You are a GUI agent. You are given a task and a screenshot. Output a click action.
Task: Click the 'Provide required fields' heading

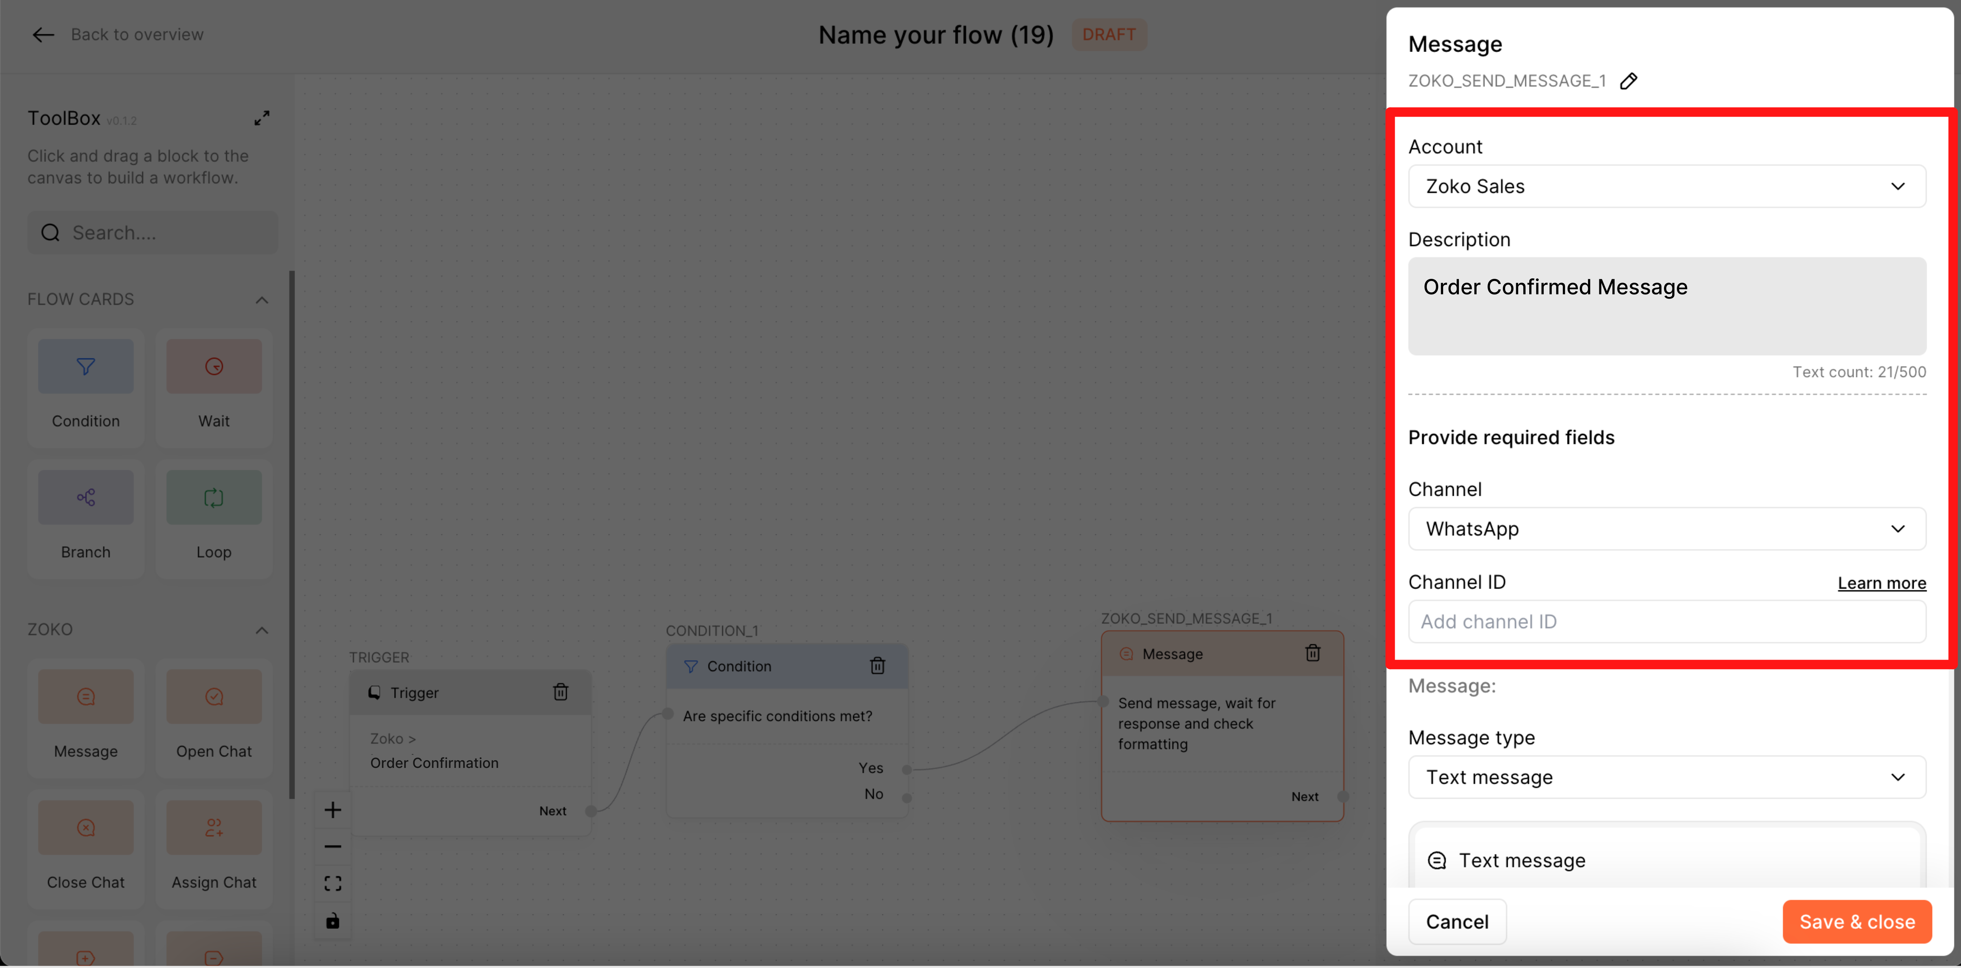coord(1511,438)
